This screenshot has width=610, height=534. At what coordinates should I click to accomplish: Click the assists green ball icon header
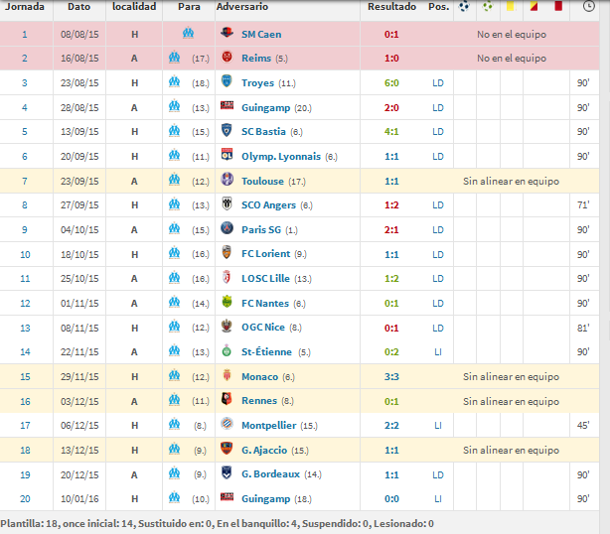tap(488, 6)
